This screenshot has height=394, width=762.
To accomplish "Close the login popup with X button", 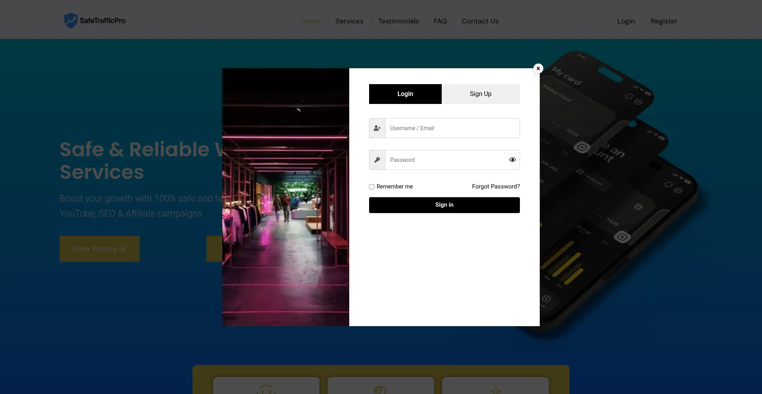I will [x=538, y=68].
